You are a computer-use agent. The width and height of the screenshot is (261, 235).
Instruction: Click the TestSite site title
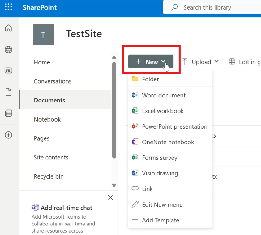(84, 34)
